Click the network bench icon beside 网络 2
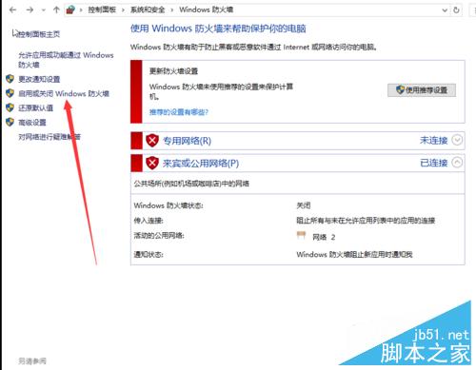The width and height of the screenshot is (476, 370). tap(301, 235)
